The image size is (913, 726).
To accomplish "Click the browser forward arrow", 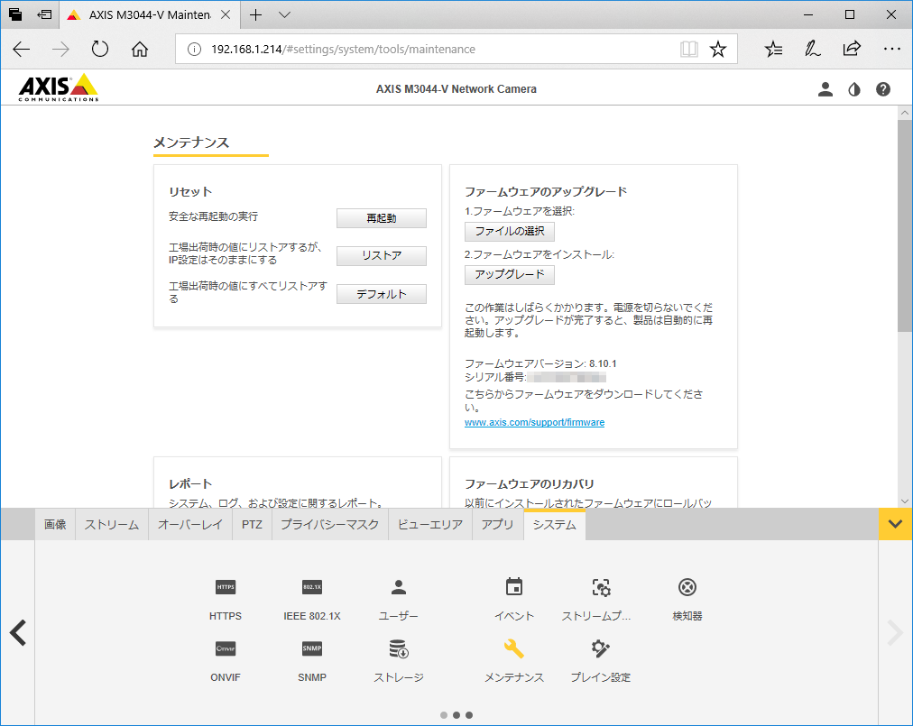I will (60, 49).
